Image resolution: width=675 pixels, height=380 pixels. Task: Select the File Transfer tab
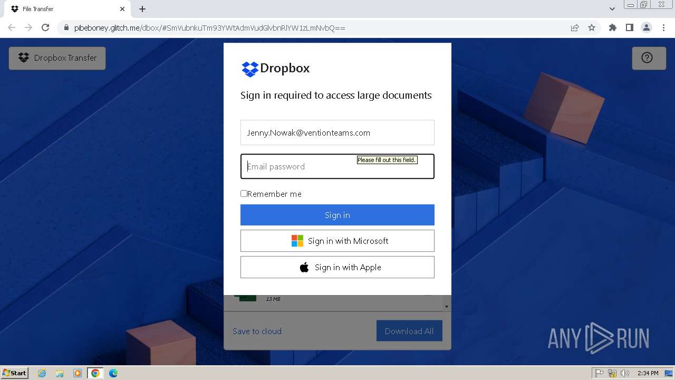coord(67,9)
